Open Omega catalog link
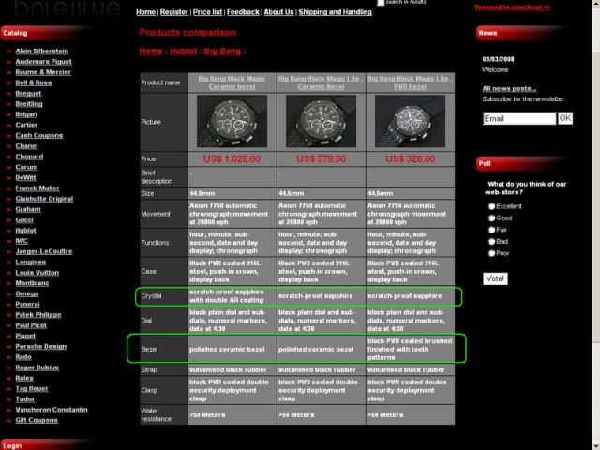600x450 pixels. (x=27, y=293)
